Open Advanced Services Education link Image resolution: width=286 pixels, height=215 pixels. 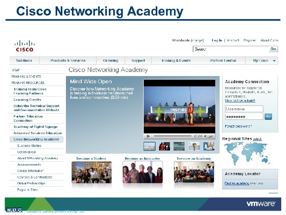tap(38, 133)
